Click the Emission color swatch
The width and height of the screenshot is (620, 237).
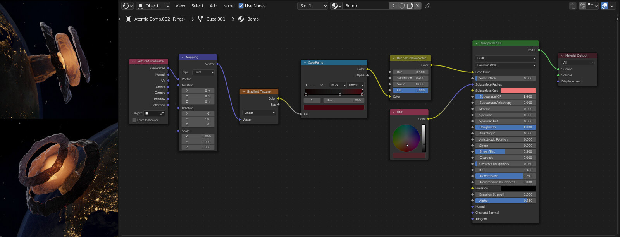click(518, 188)
